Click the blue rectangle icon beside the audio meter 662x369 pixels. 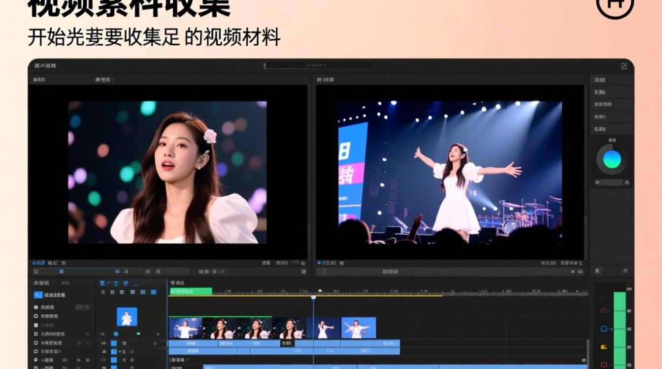coord(604,329)
